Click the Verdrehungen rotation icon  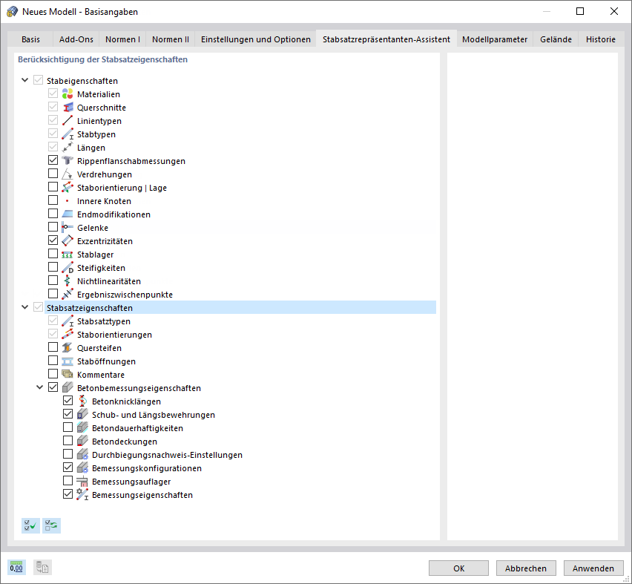tap(68, 174)
